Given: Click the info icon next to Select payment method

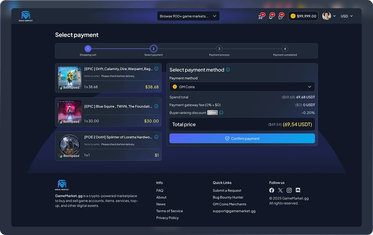Looking at the screenshot, I should point(228,70).
